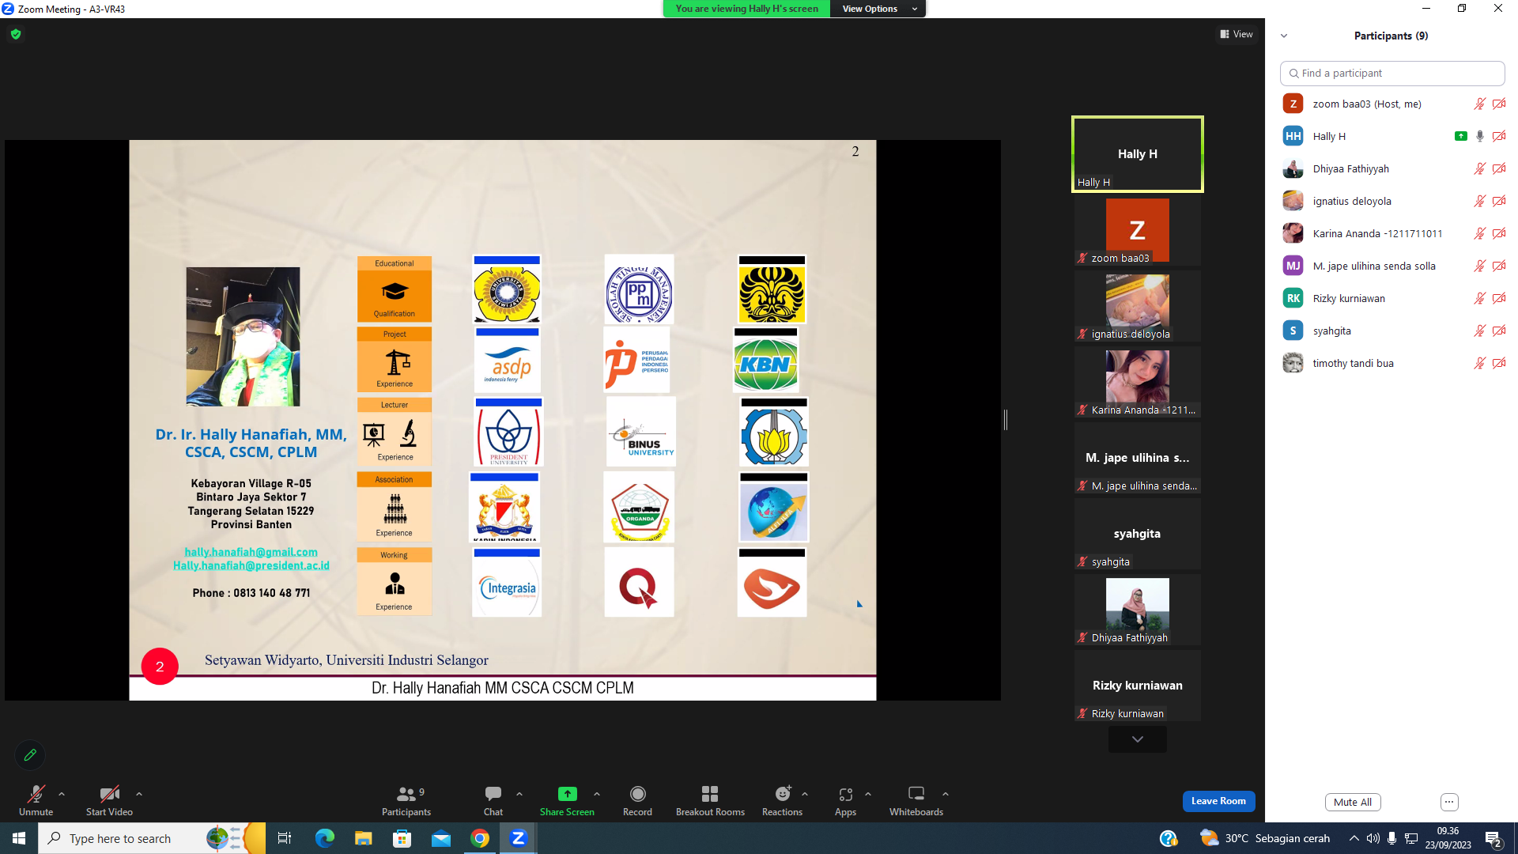Open the Chat icon
This screenshot has height=854, width=1518.
click(493, 794)
